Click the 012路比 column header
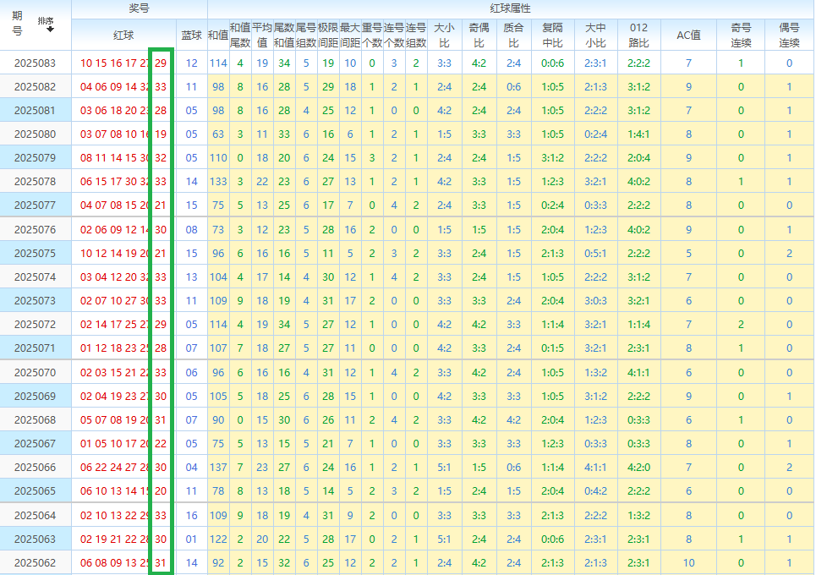This screenshot has height=575, width=816. click(x=638, y=35)
